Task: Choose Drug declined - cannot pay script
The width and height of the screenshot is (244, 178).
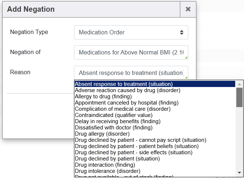Action: [140, 140]
